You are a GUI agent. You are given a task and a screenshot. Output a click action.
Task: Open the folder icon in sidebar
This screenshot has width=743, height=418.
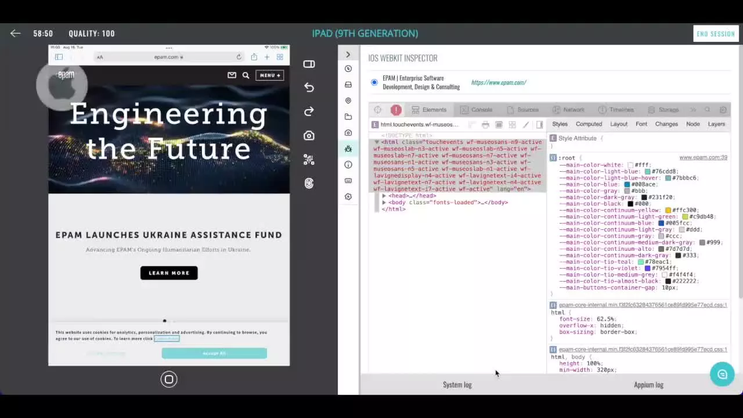[348, 117]
